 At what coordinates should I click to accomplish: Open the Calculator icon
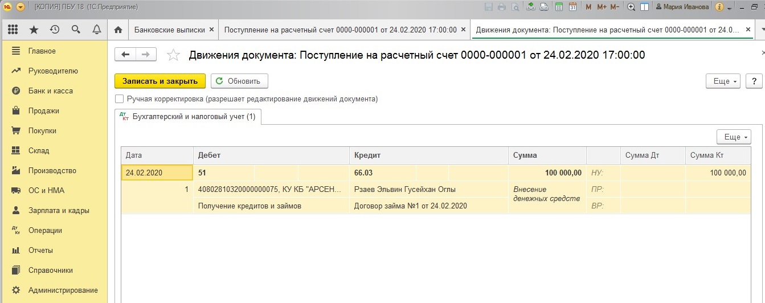click(x=559, y=7)
